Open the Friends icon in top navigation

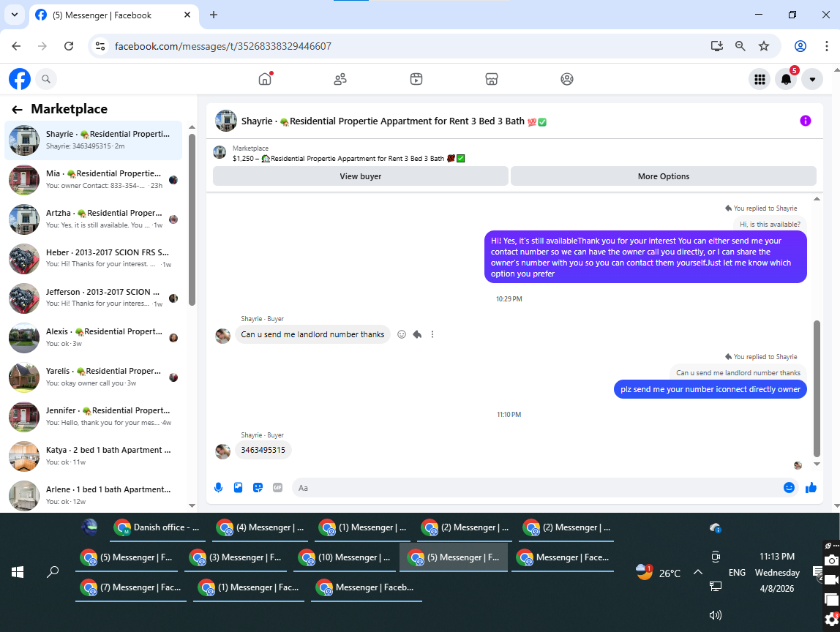point(340,79)
